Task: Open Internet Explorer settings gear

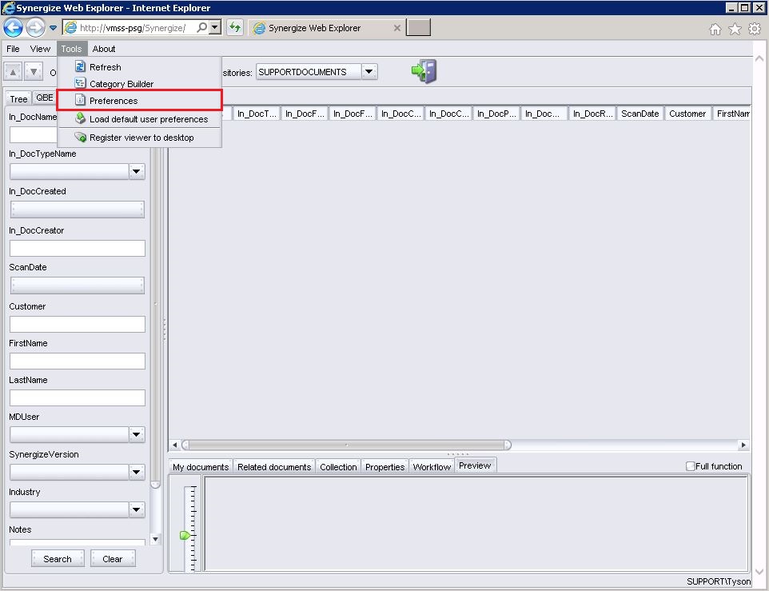Action: (x=755, y=29)
